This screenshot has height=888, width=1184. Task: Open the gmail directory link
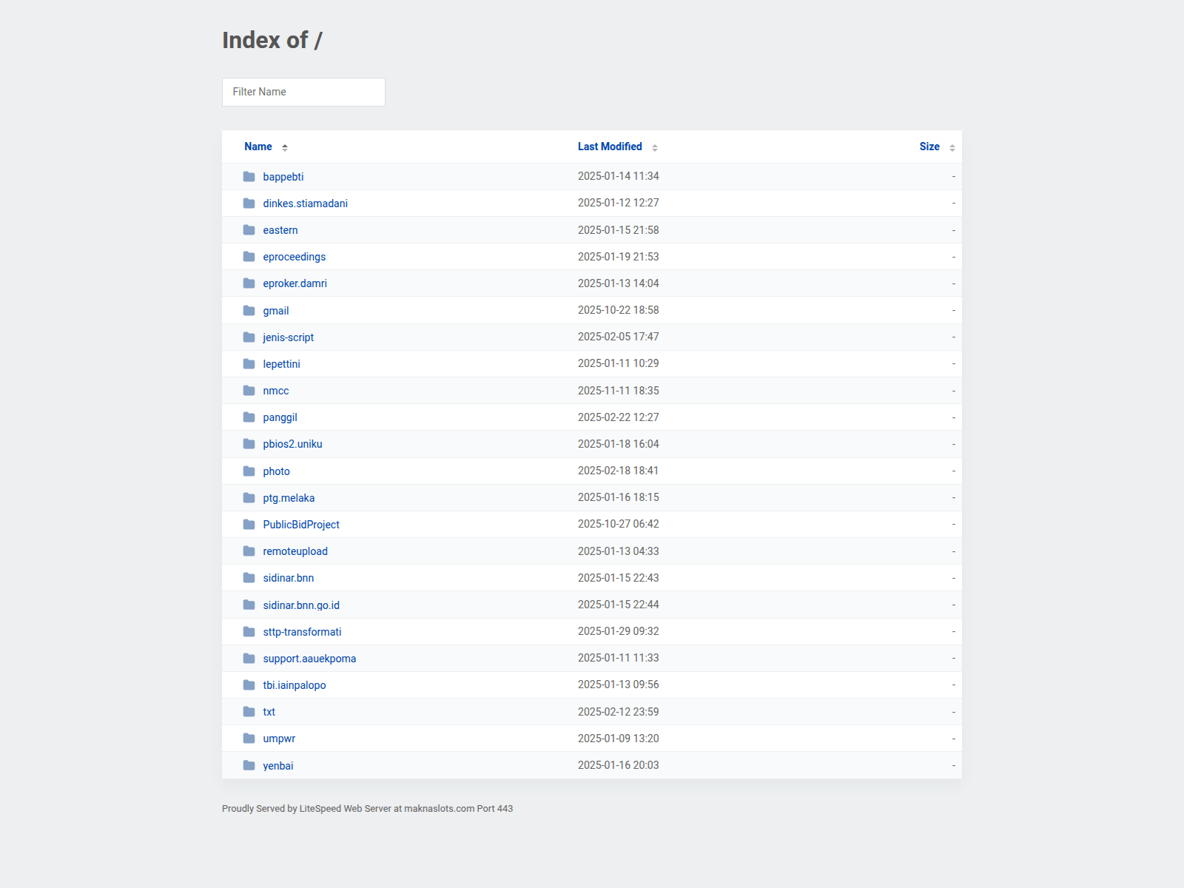coord(276,311)
